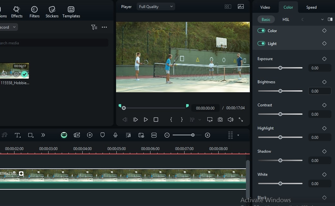Open the Text tool in the timeline toolbar
Viewport: 335px width, 206px height.
point(17,135)
